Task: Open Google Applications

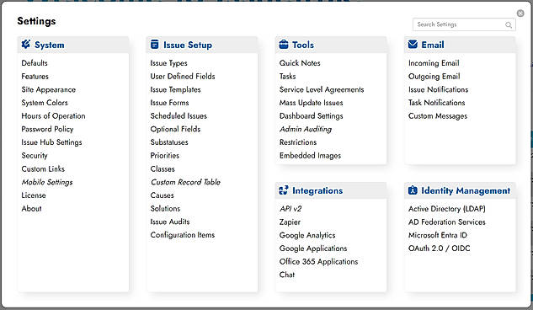Action: [313, 249]
